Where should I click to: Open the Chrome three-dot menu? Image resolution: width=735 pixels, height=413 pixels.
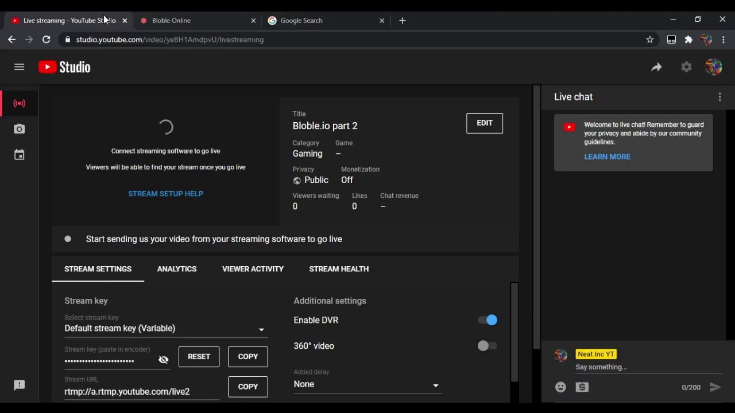click(x=724, y=40)
